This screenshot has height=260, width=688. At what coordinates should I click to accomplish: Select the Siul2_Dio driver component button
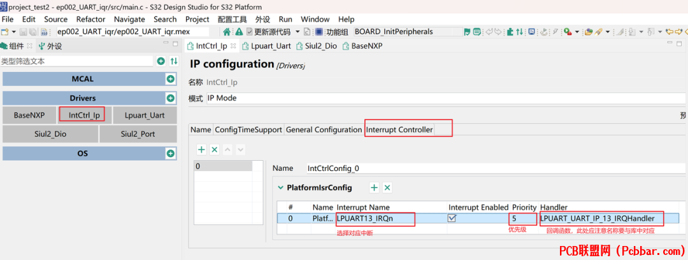(x=50, y=134)
